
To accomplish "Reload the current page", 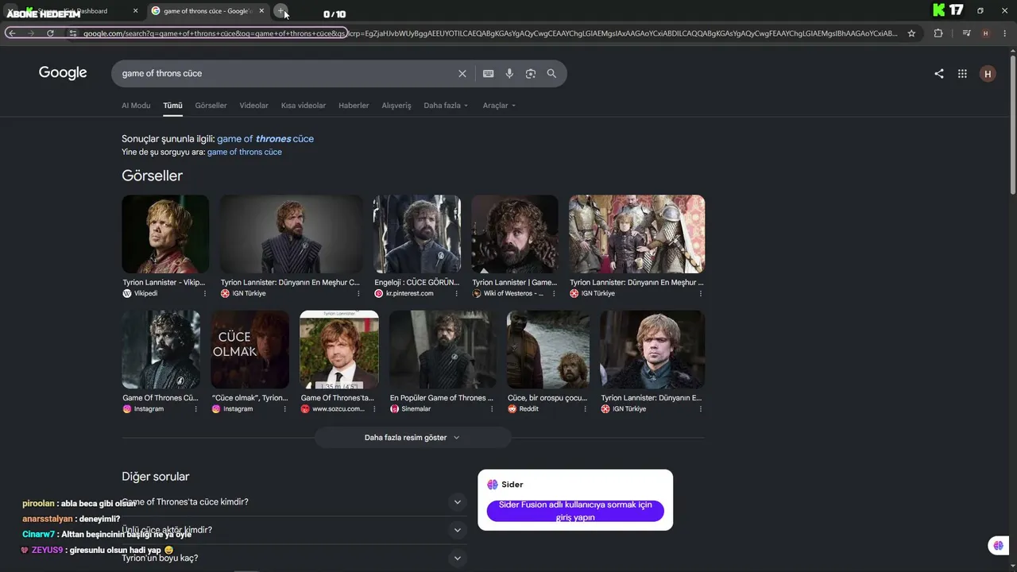I will click(x=50, y=33).
